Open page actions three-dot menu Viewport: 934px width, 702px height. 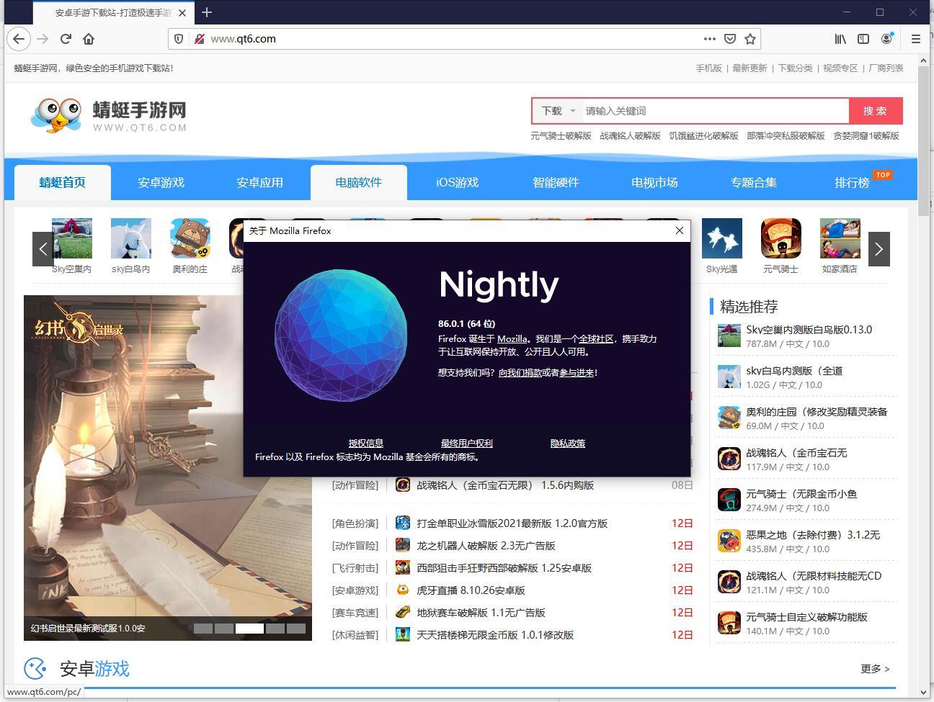710,39
